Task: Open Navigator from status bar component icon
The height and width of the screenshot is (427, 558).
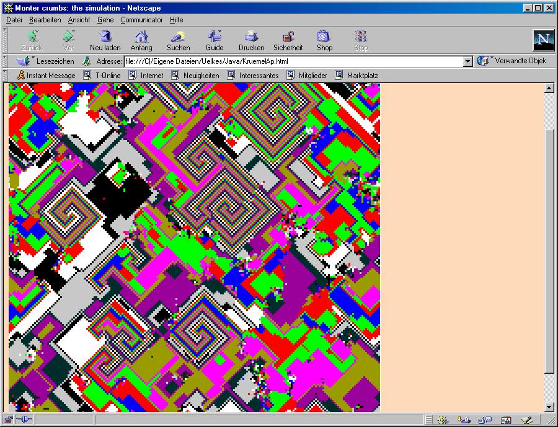Action: 442,420
